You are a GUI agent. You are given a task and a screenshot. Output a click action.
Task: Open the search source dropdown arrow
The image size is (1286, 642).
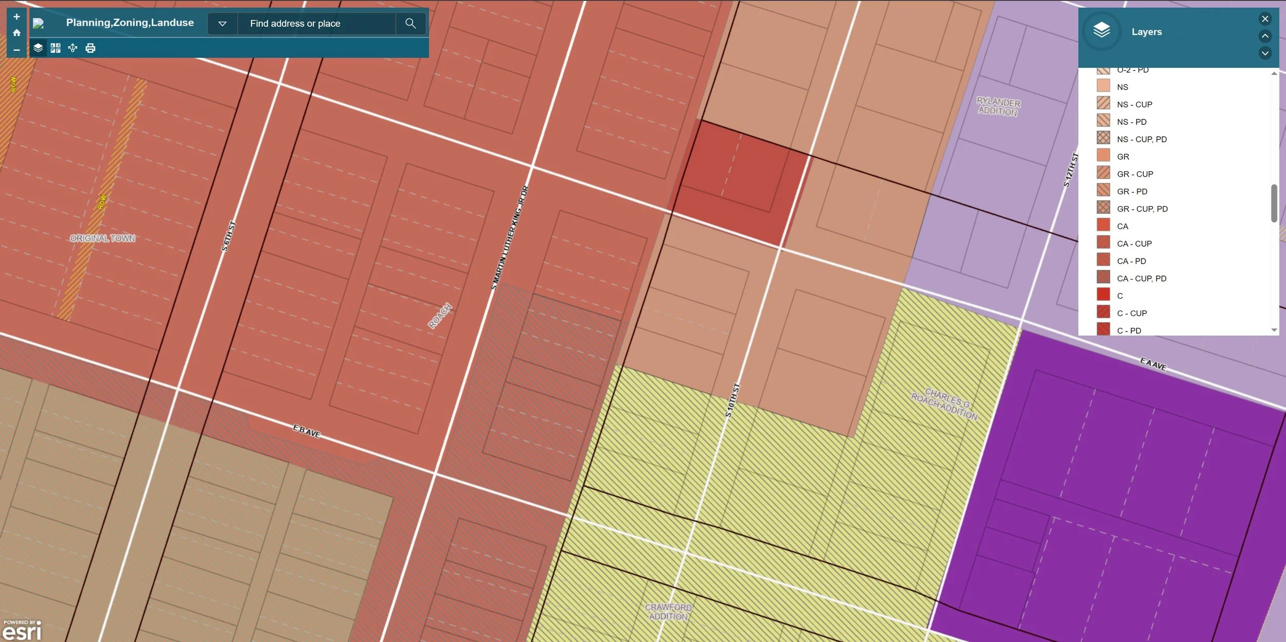[223, 23]
